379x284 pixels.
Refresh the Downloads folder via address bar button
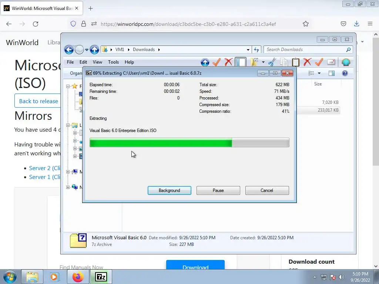tap(256, 50)
